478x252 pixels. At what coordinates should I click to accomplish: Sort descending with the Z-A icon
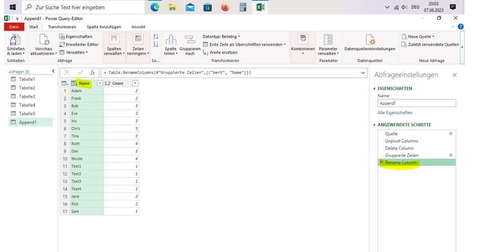click(156, 45)
